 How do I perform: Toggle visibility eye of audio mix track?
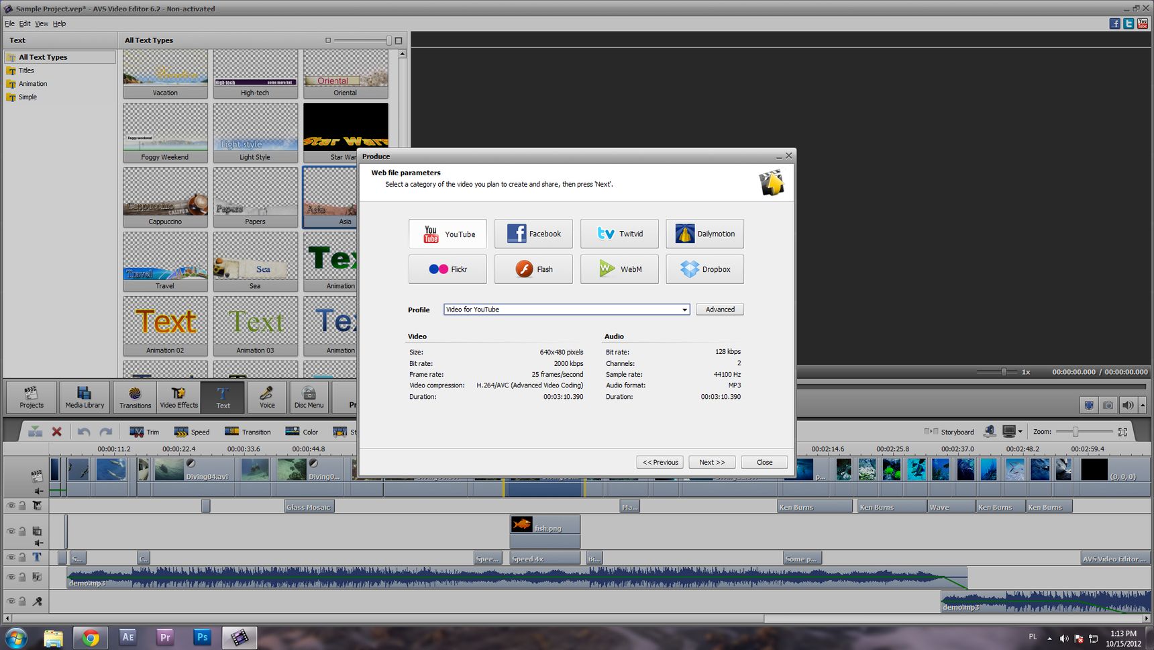click(11, 577)
